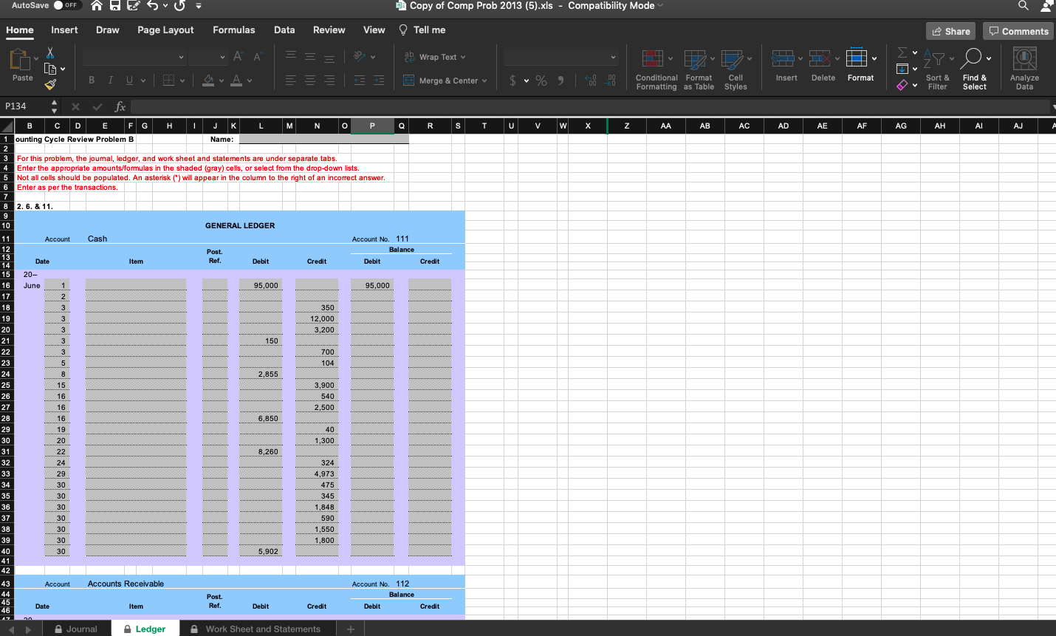Open Format as Table

pos(699,70)
